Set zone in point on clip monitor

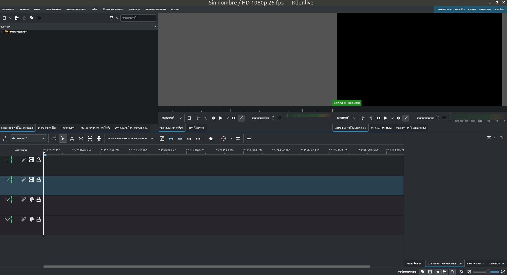(198, 118)
